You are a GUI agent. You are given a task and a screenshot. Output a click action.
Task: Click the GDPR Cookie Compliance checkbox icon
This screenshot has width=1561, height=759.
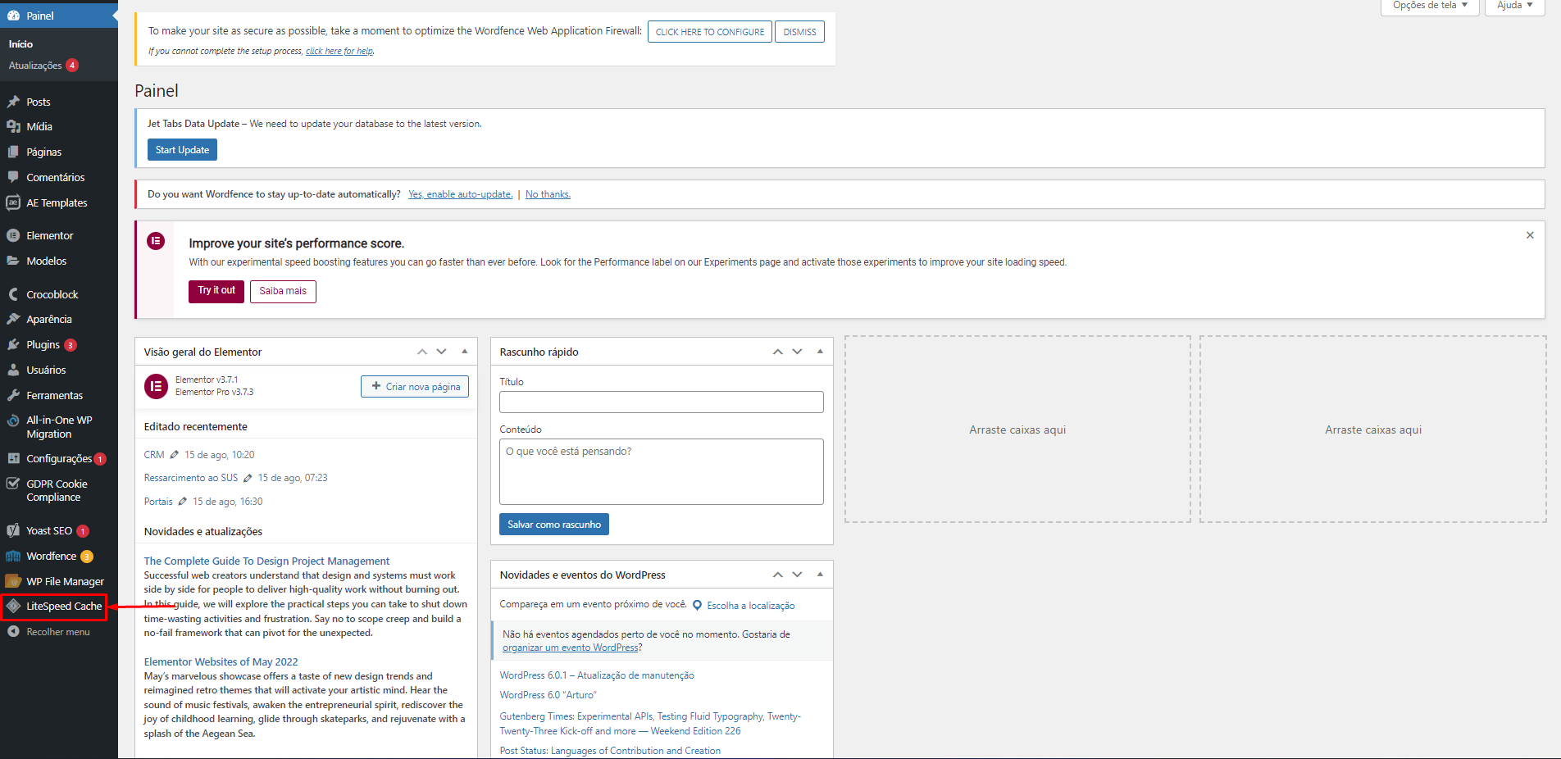click(x=13, y=484)
